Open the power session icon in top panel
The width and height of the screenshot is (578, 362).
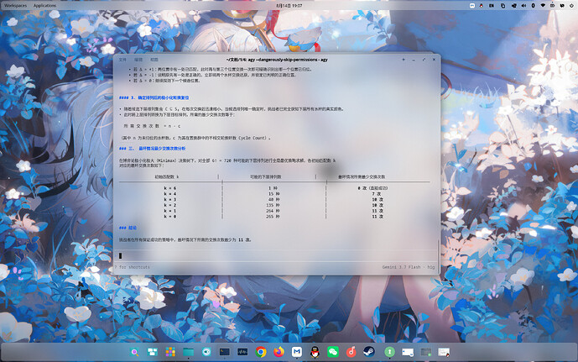point(571,6)
